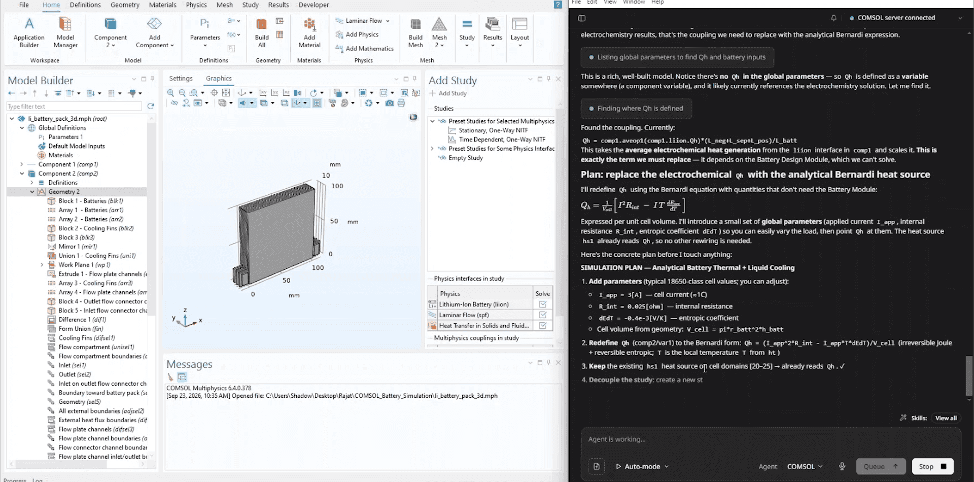Open the Results ribbon button
This screenshot has height=482, width=974.
coord(493,32)
